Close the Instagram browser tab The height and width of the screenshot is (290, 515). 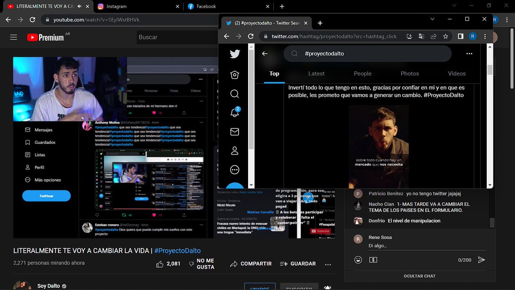(178, 6)
